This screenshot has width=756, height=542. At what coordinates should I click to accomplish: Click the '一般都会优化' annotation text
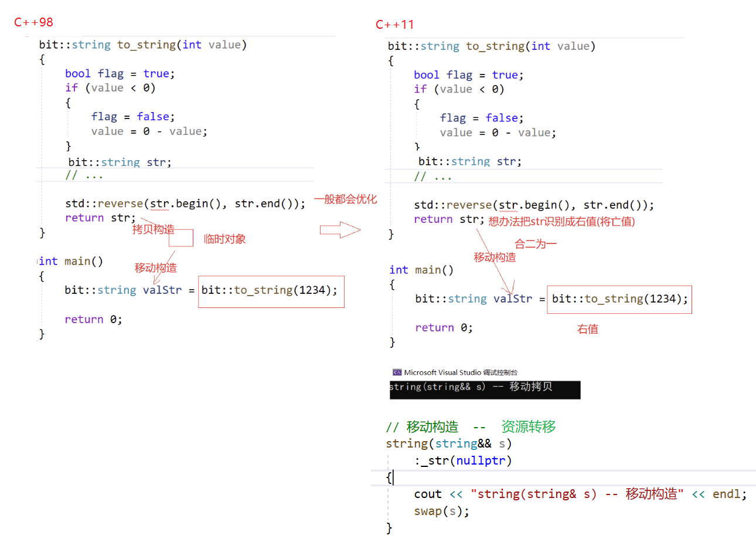coord(345,199)
